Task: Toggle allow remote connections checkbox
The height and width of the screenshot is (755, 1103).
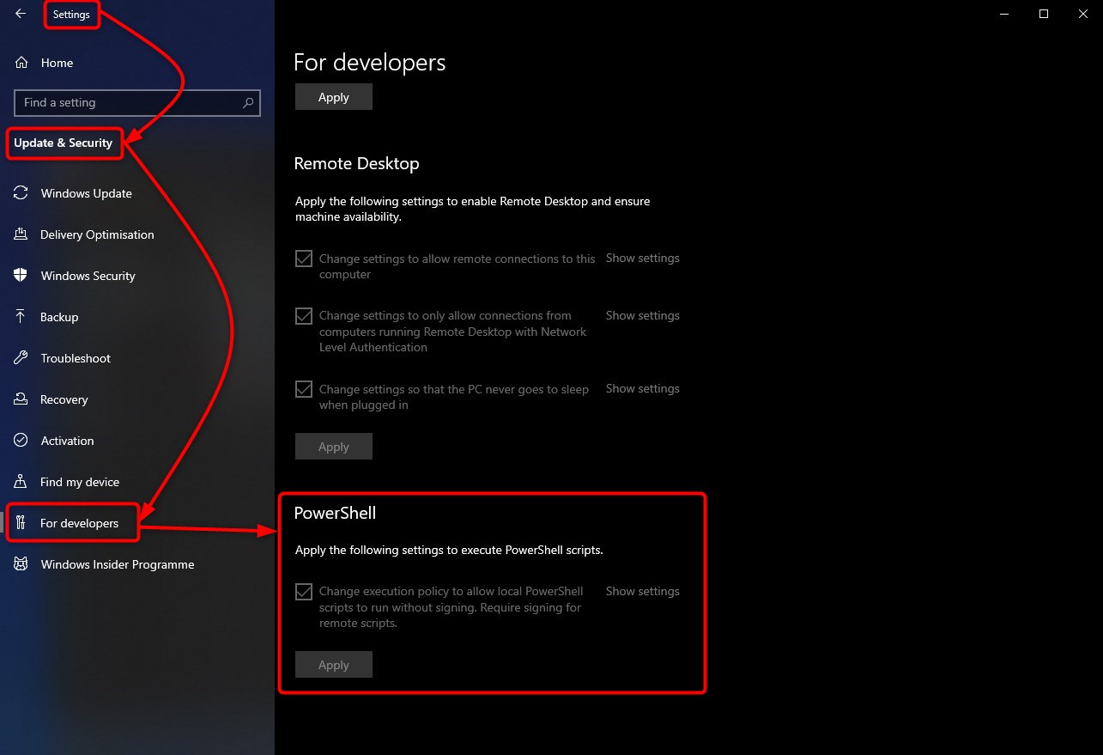Action: (x=304, y=259)
